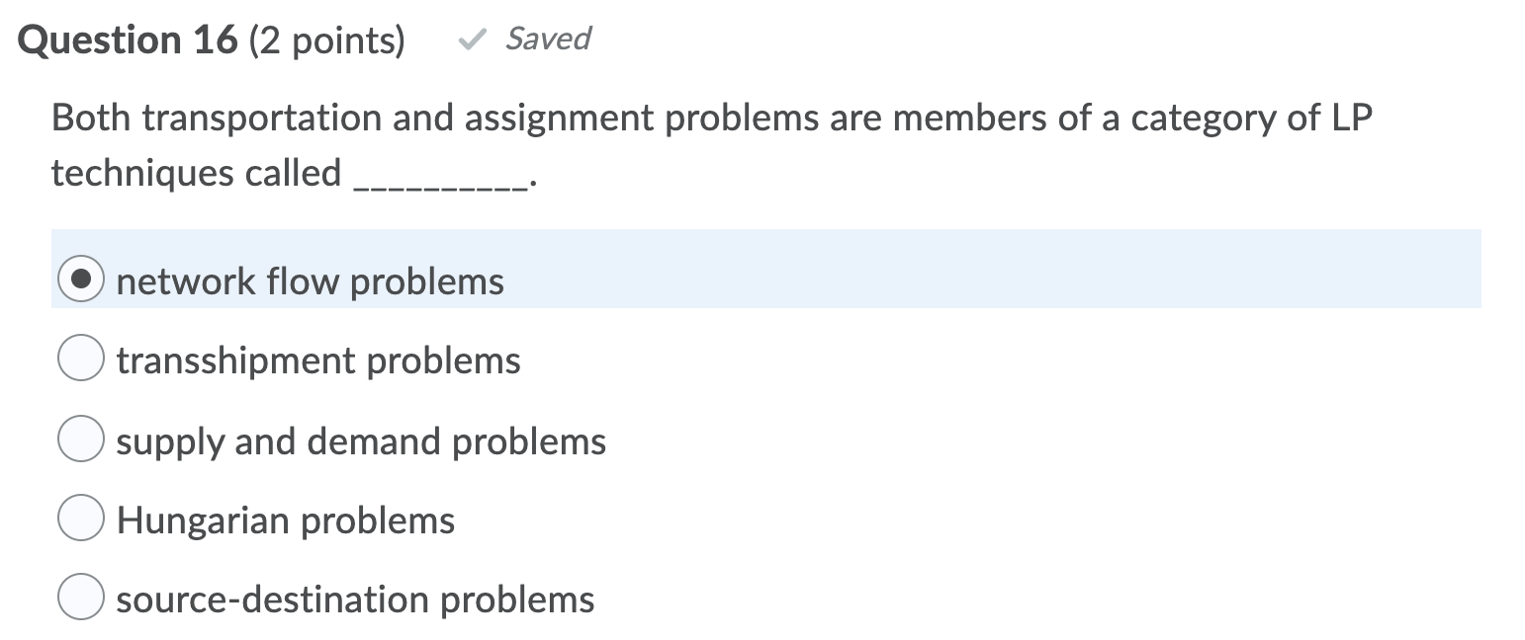Screen dimensions: 1525x640
Task: Click the highlighted selected answer row
Action: click(x=692, y=269)
